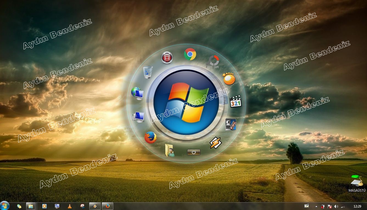Open the Windows Start menu

(x=5, y=206)
